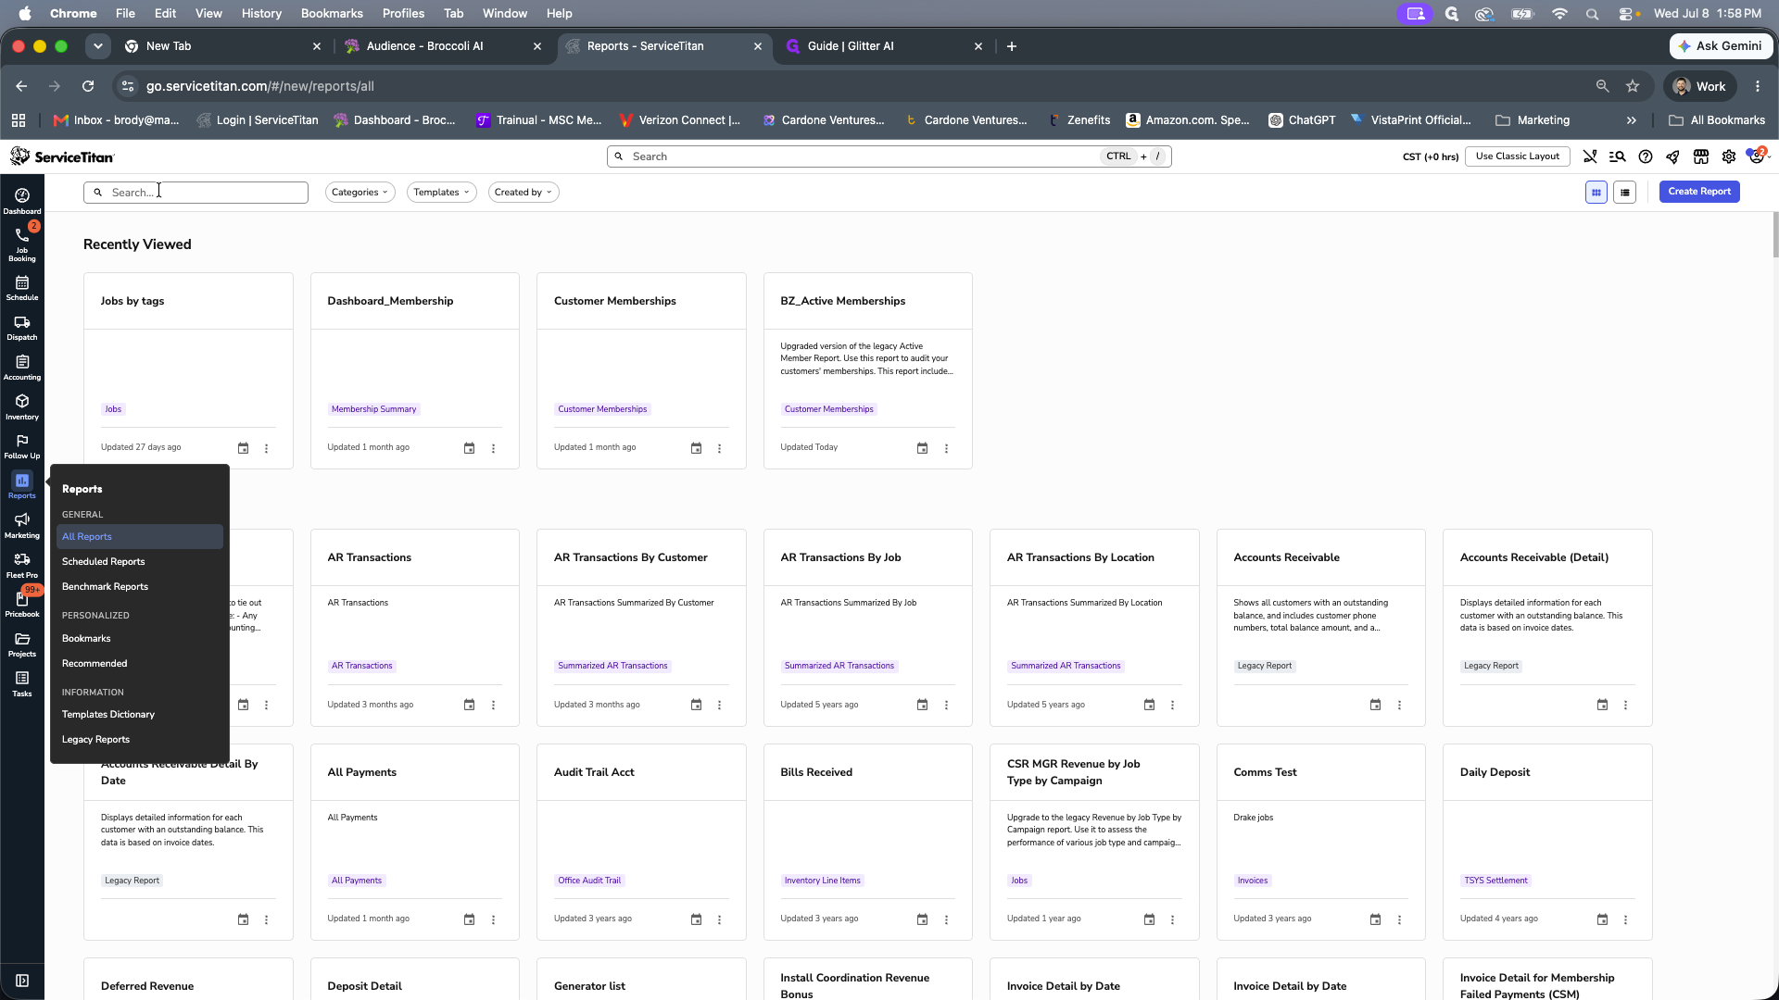The height and width of the screenshot is (1000, 1779).
Task: Expand the Categories filter dropdown
Action: click(x=360, y=193)
